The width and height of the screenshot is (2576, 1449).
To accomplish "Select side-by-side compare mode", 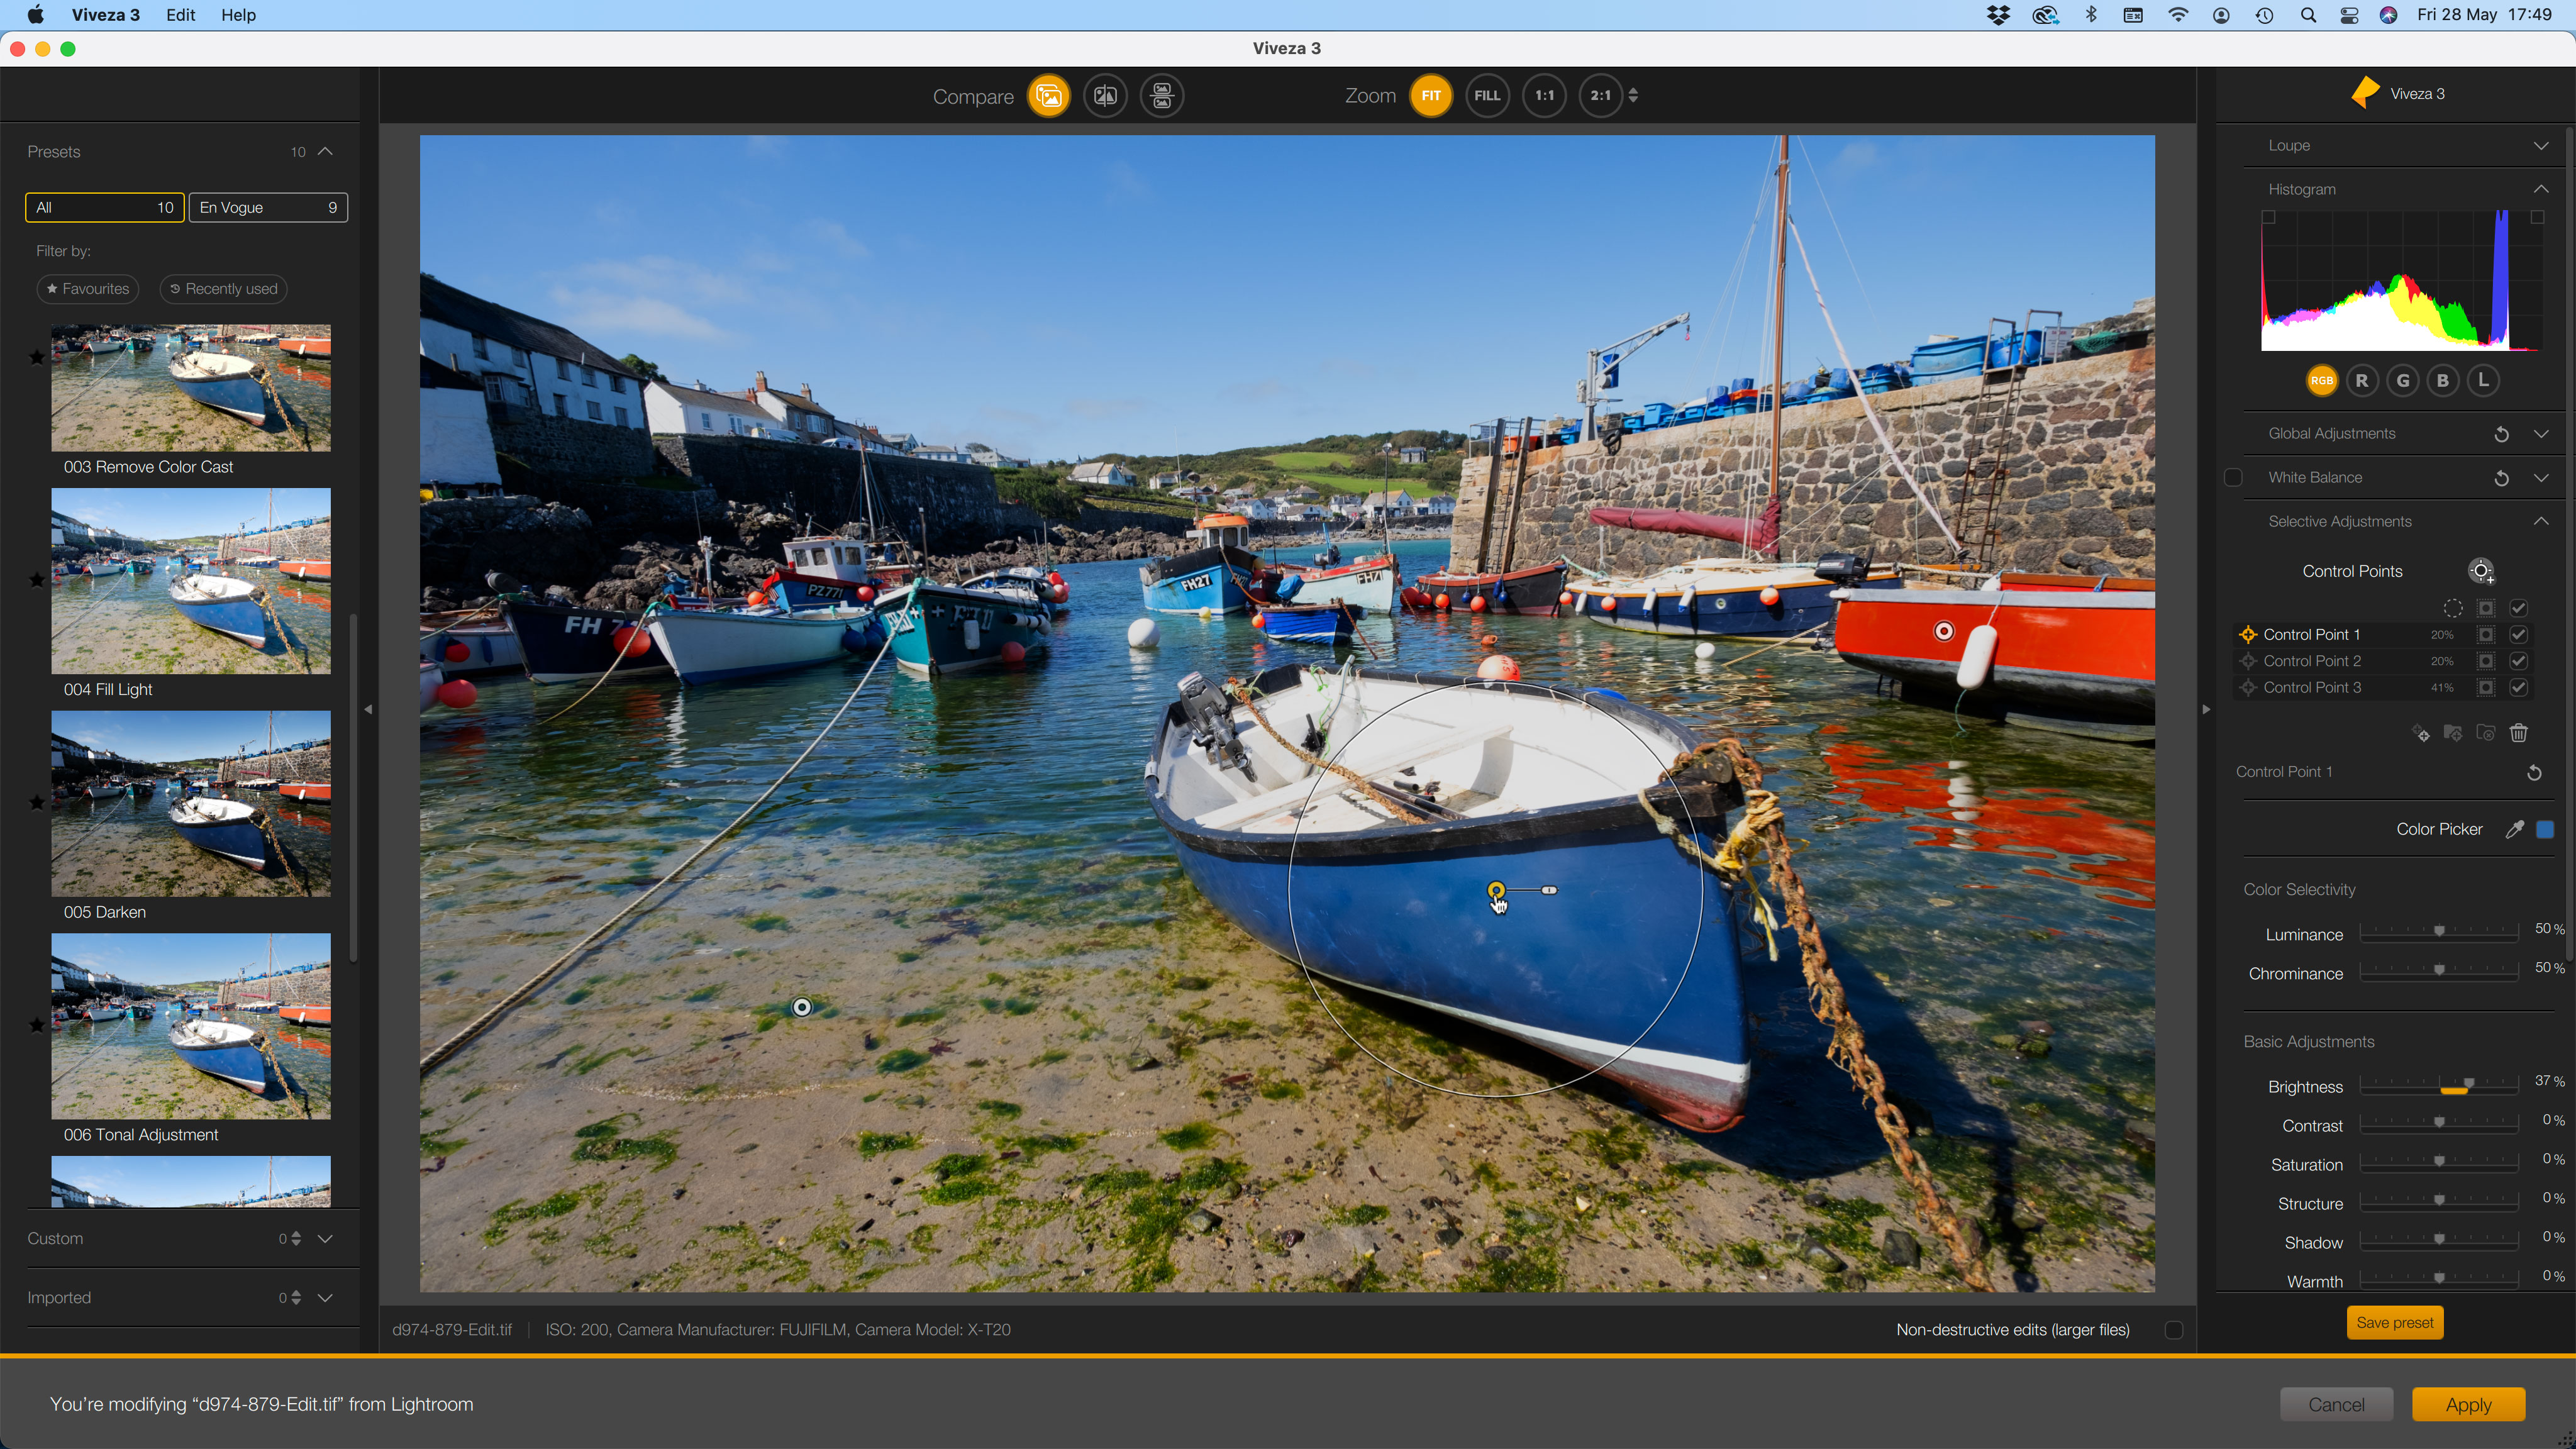I will (1162, 96).
